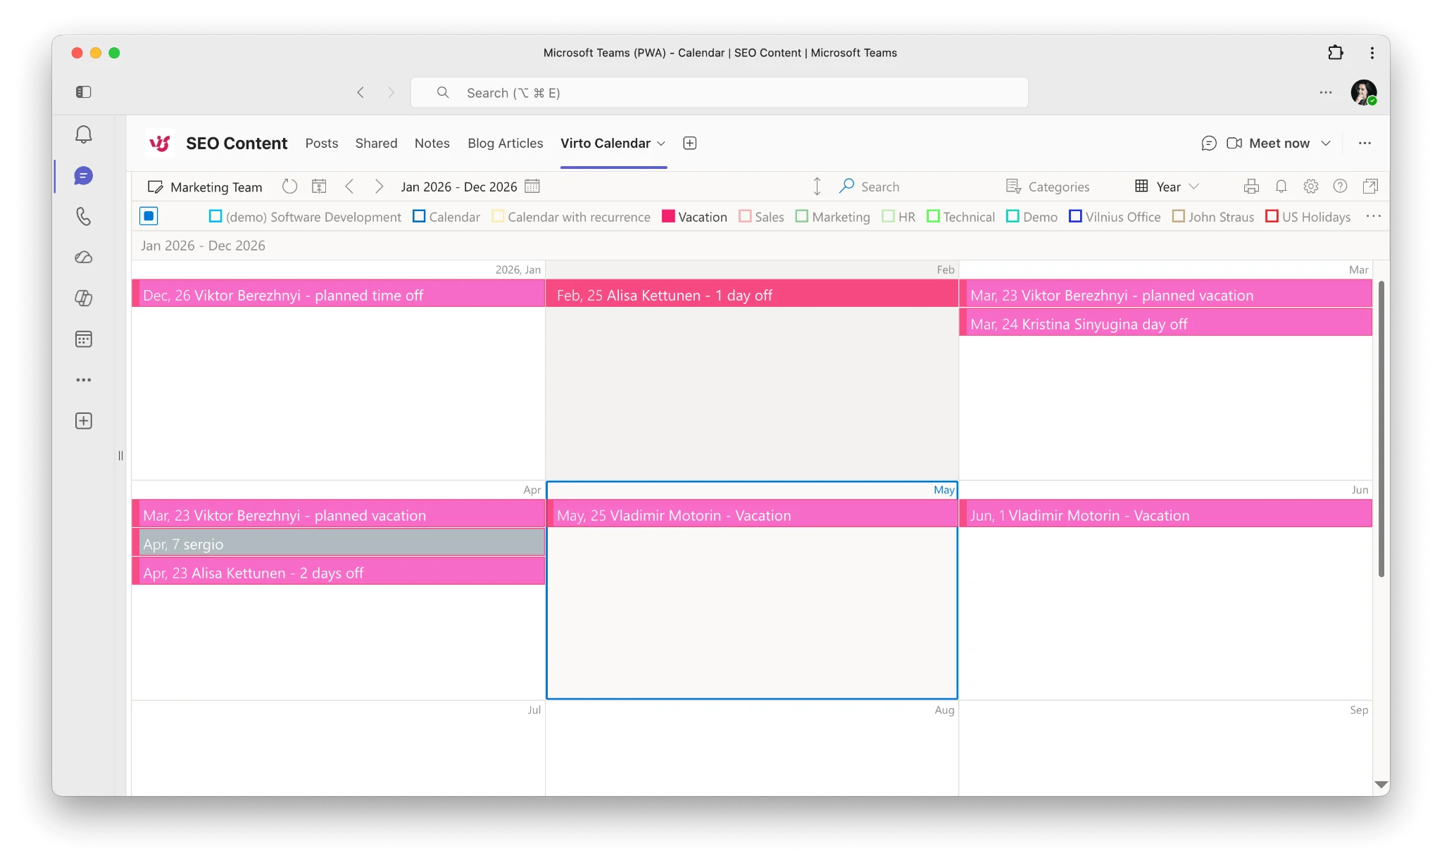Open the OneDrive cloud icon in the sidebar
The height and width of the screenshot is (865, 1442).
click(x=84, y=258)
